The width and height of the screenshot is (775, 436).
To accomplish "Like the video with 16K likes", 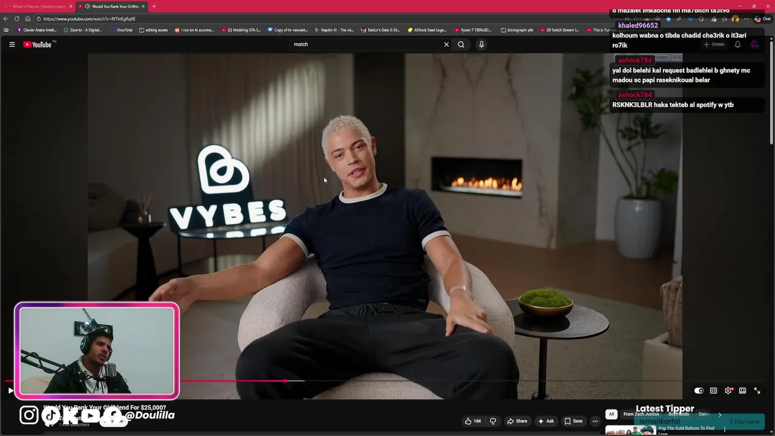I will (473, 421).
